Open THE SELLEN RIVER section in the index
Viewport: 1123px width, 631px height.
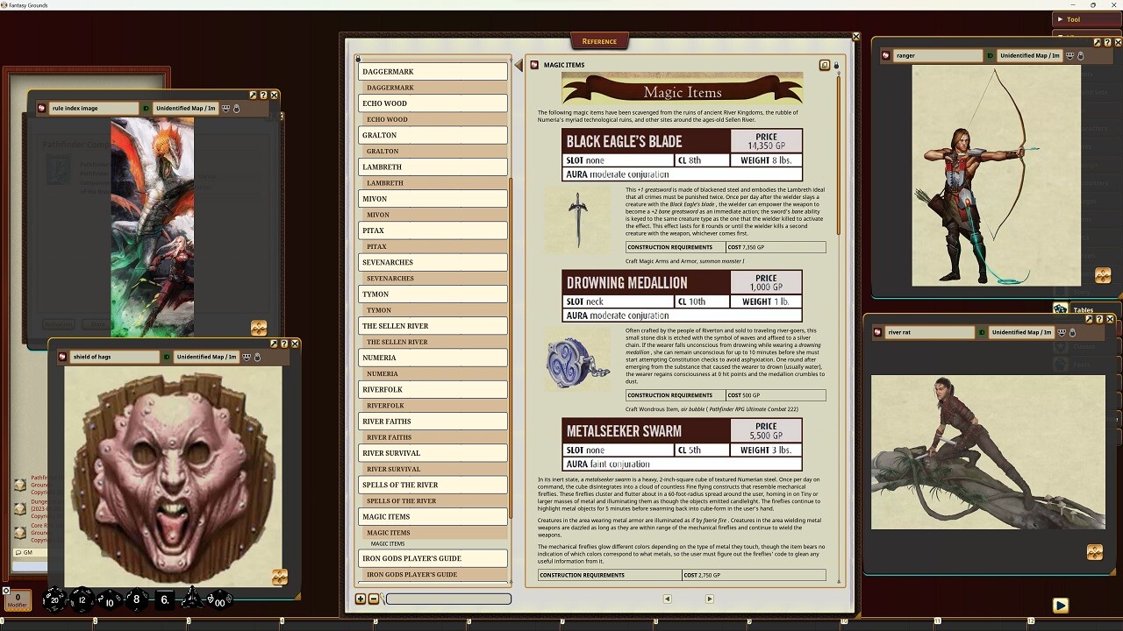432,325
